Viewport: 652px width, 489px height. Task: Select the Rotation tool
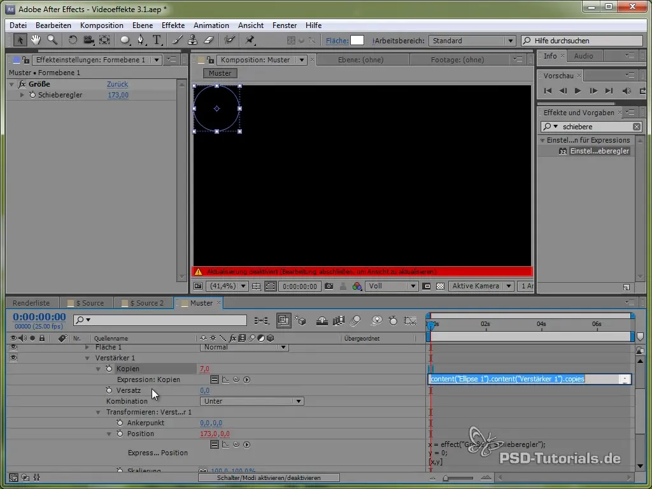(x=73, y=40)
